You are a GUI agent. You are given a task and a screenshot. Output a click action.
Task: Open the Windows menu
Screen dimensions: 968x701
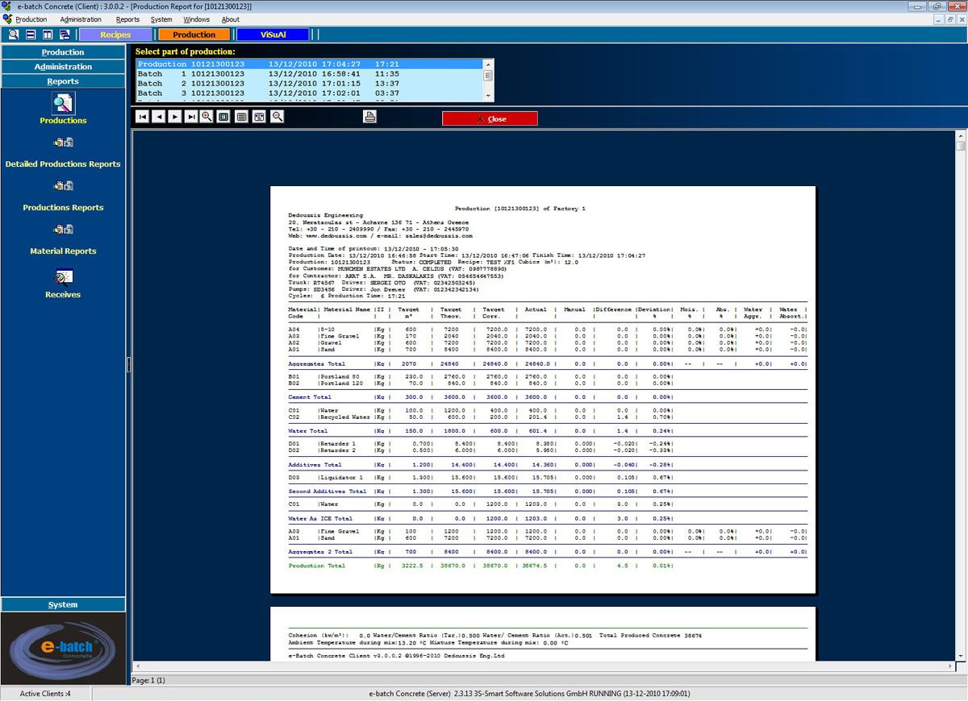[x=196, y=19]
